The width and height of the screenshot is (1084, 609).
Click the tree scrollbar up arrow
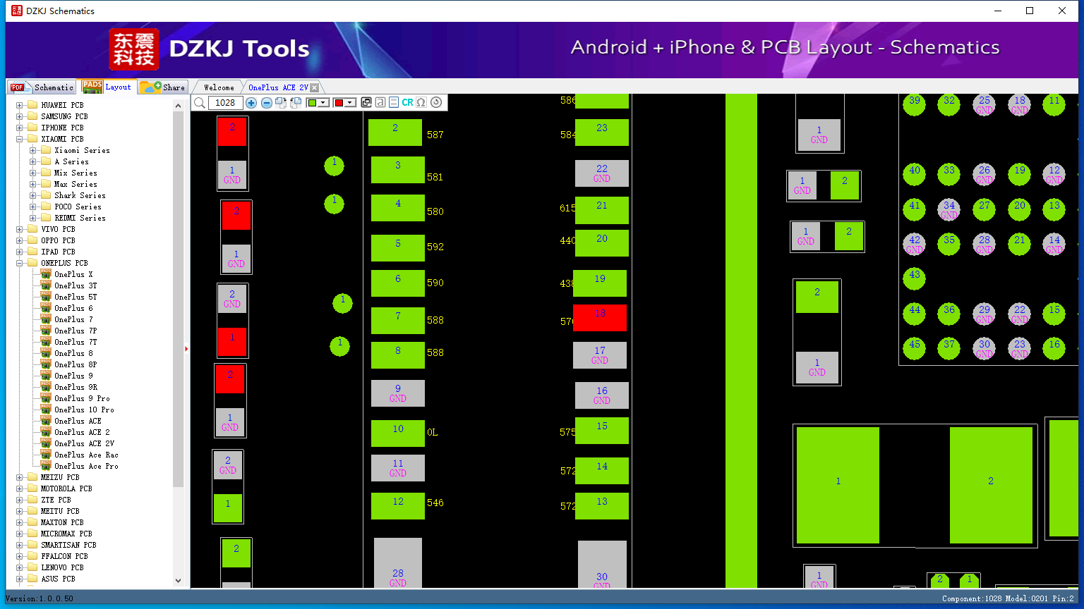tap(178, 106)
